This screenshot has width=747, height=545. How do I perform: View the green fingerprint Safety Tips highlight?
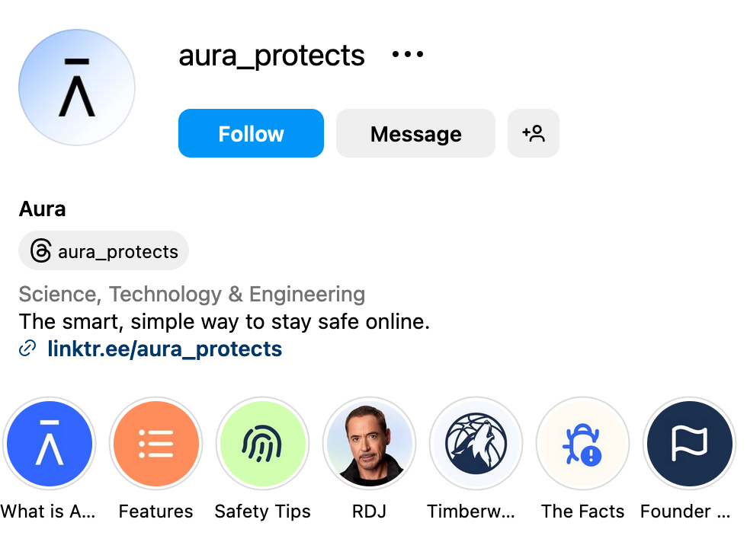[262, 443]
